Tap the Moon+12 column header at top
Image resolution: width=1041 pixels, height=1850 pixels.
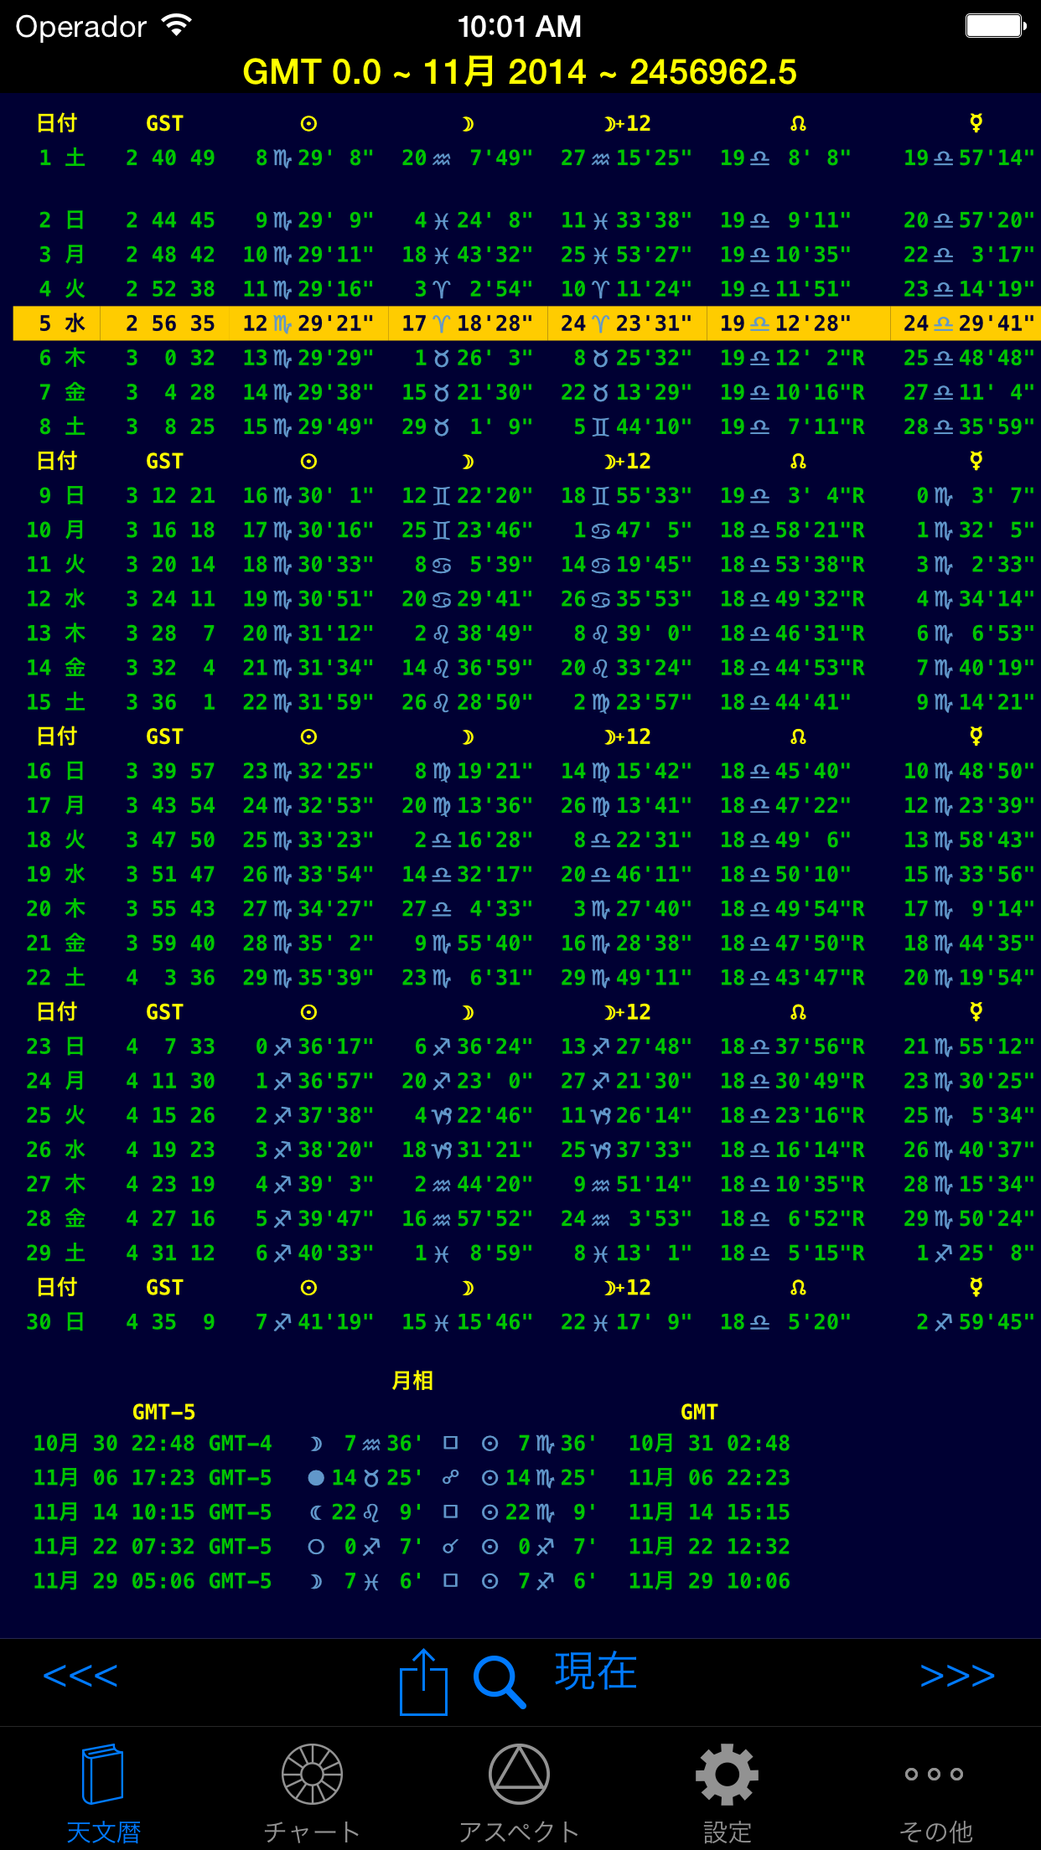click(x=627, y=124)
